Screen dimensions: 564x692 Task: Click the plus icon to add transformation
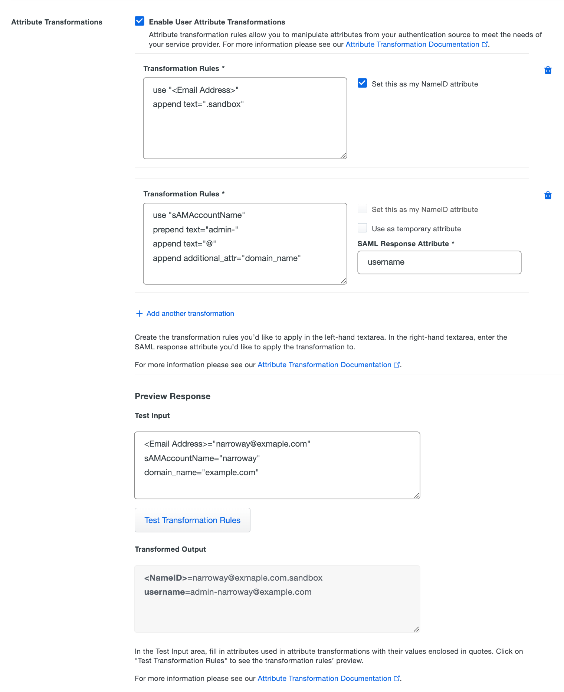[x=139, y=314]
